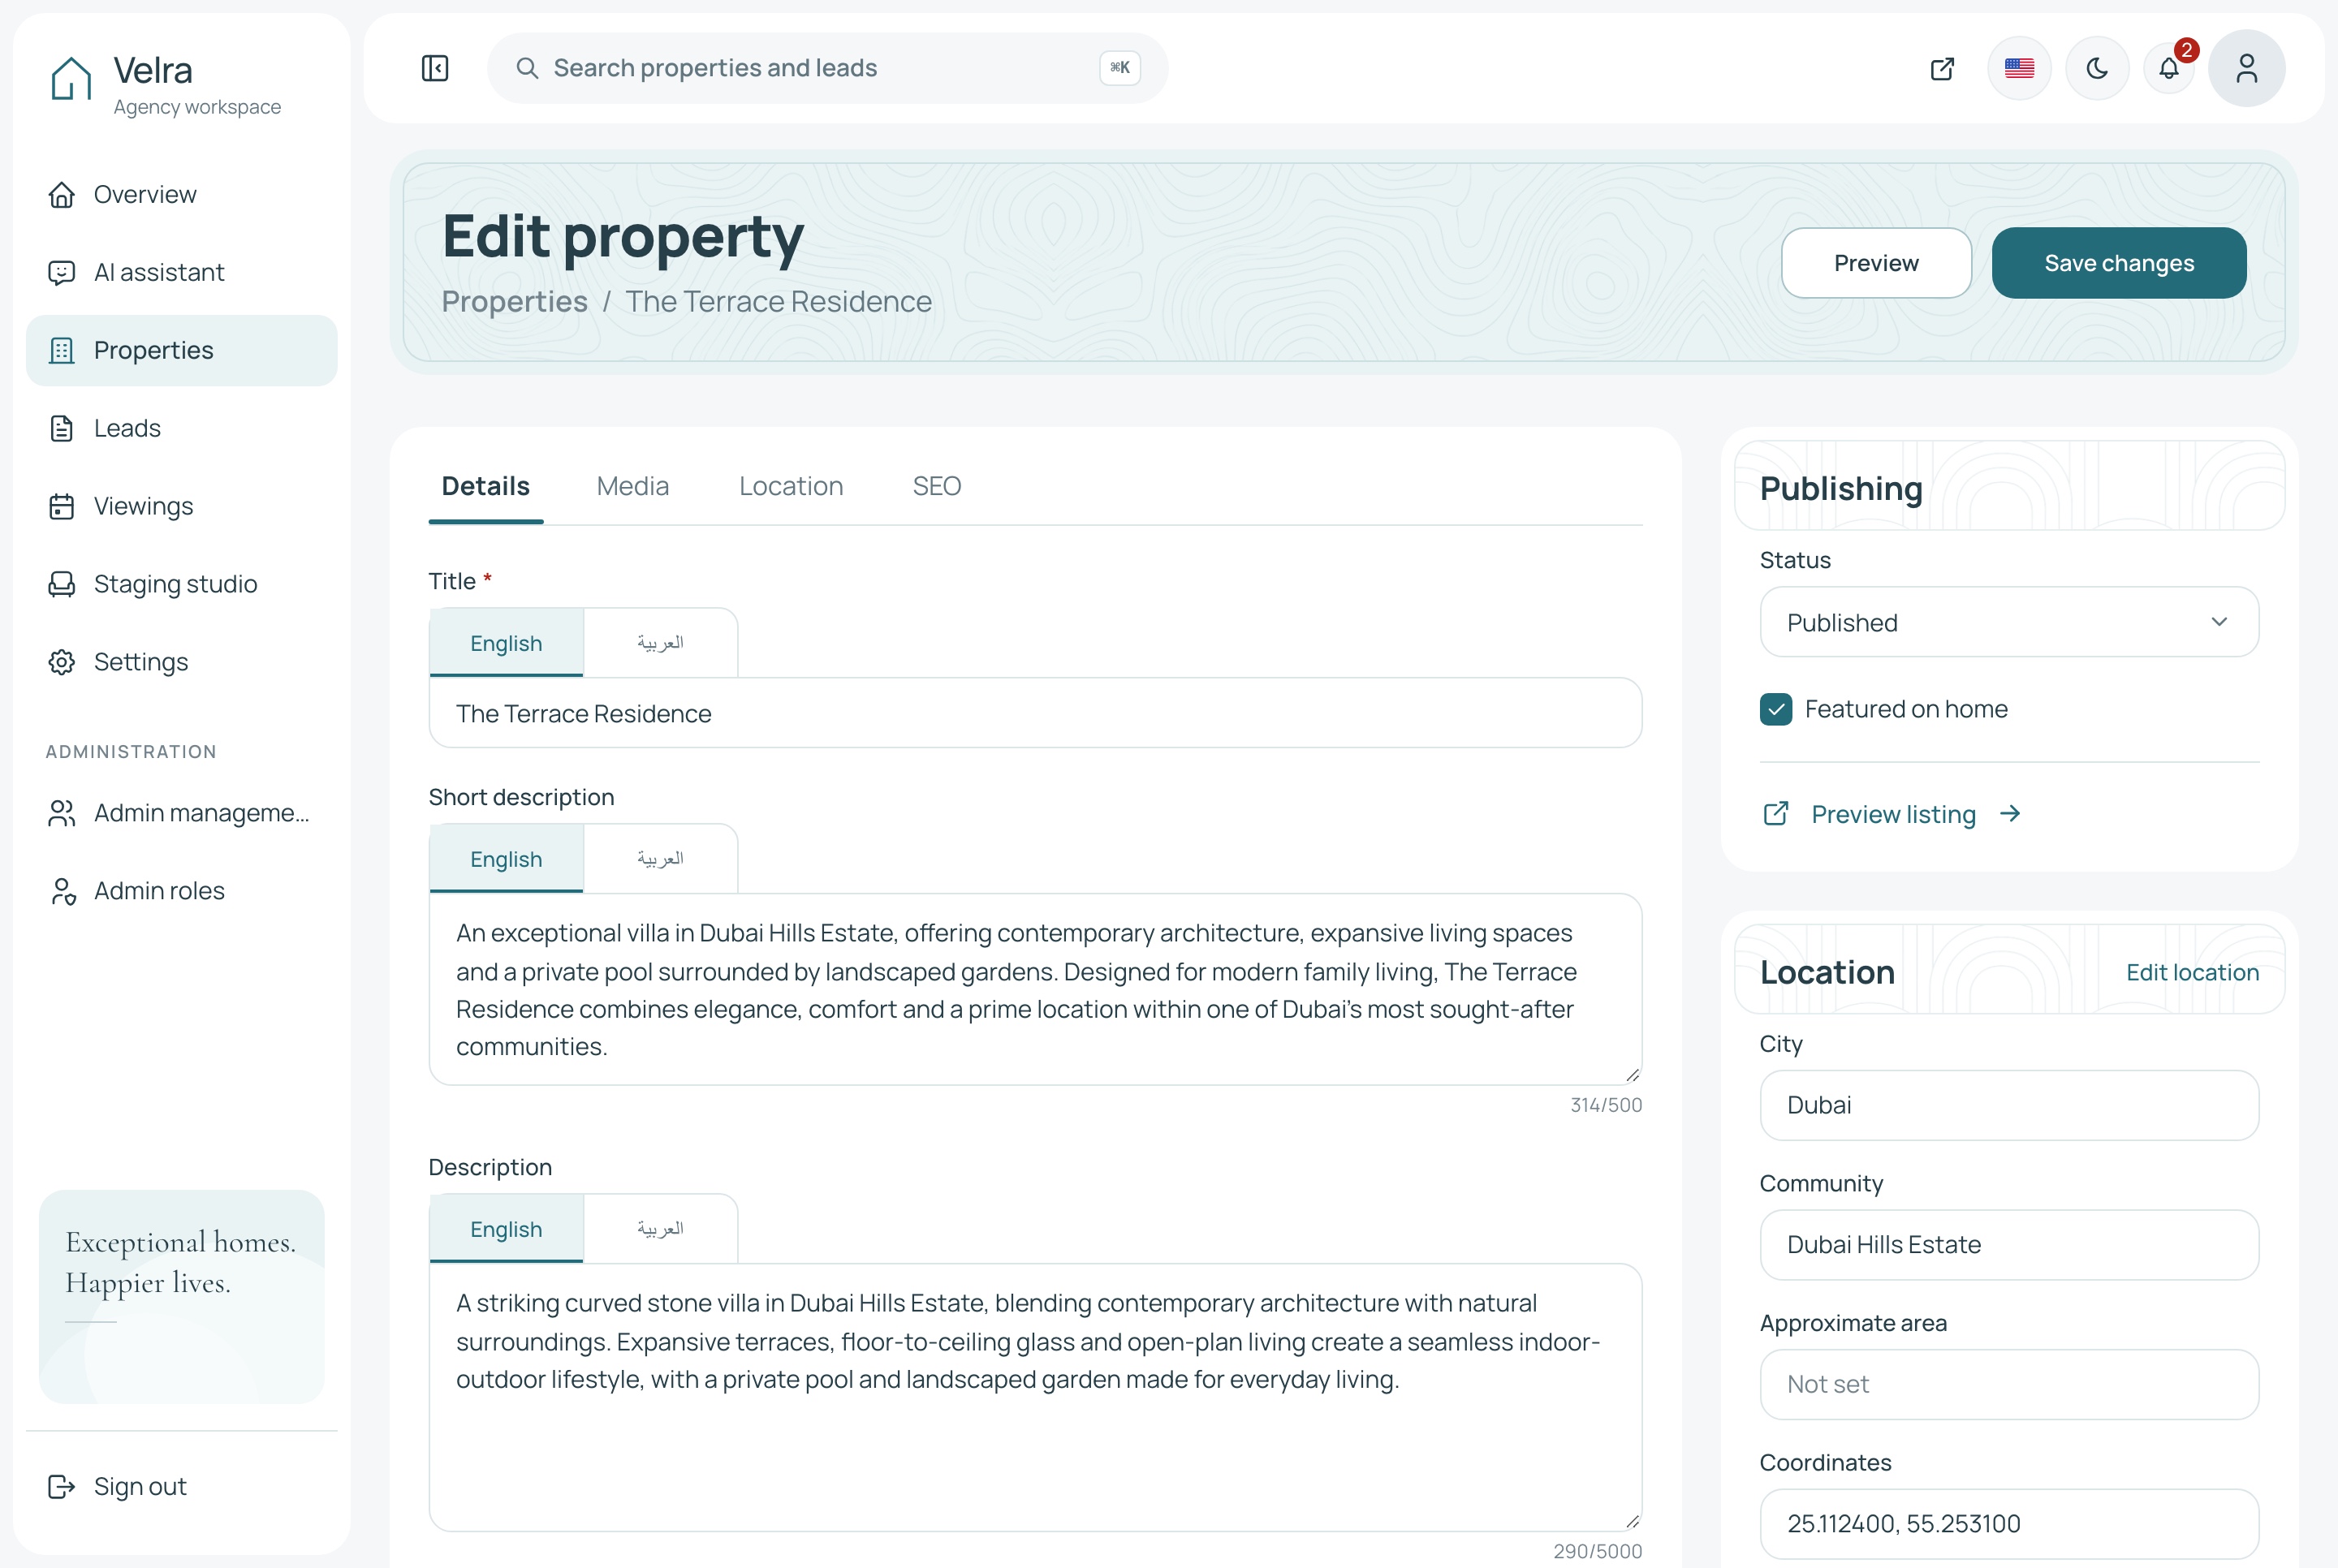Screen dimensions: 2338x1568
Task: Switch to the SEO tab
Action: click(x=937, y=486)
